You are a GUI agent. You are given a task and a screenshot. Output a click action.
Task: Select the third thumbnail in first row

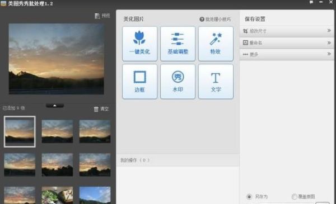click(x=95, y=131)
